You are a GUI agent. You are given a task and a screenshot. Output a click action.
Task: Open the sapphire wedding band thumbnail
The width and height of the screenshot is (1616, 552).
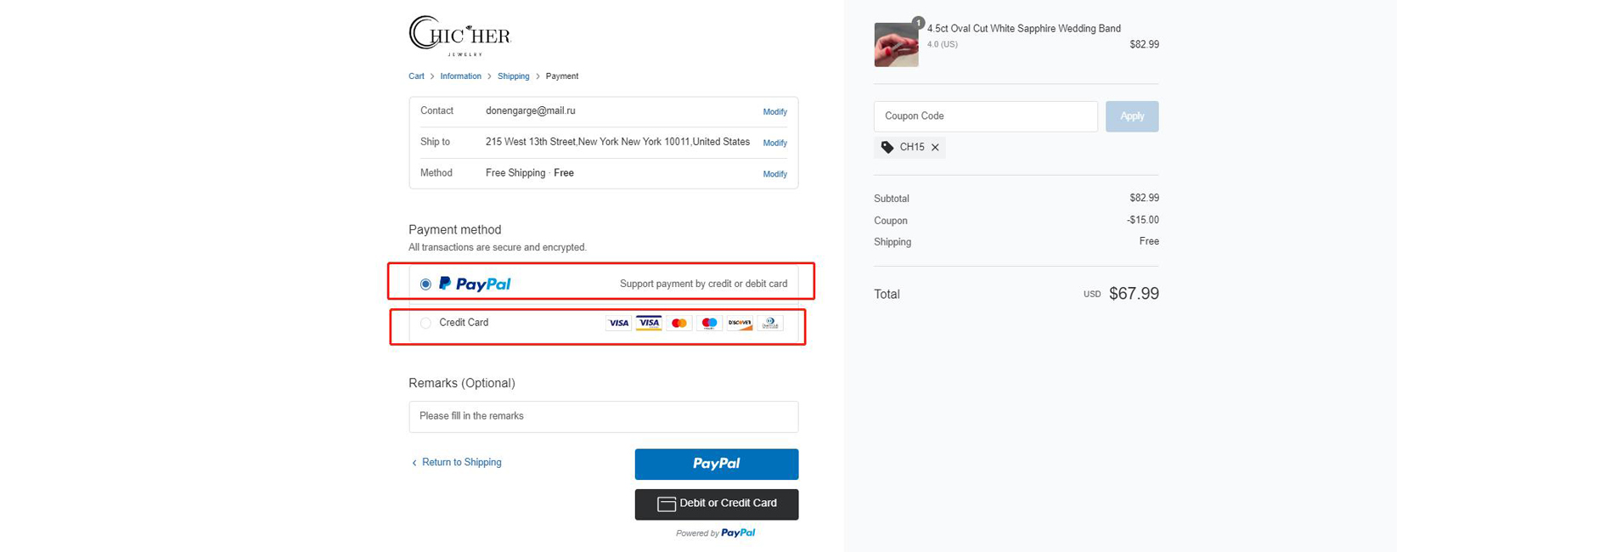896,44
